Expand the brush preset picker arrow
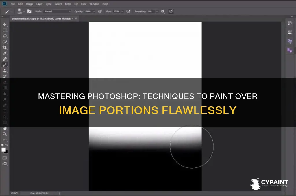 [24, 12]
